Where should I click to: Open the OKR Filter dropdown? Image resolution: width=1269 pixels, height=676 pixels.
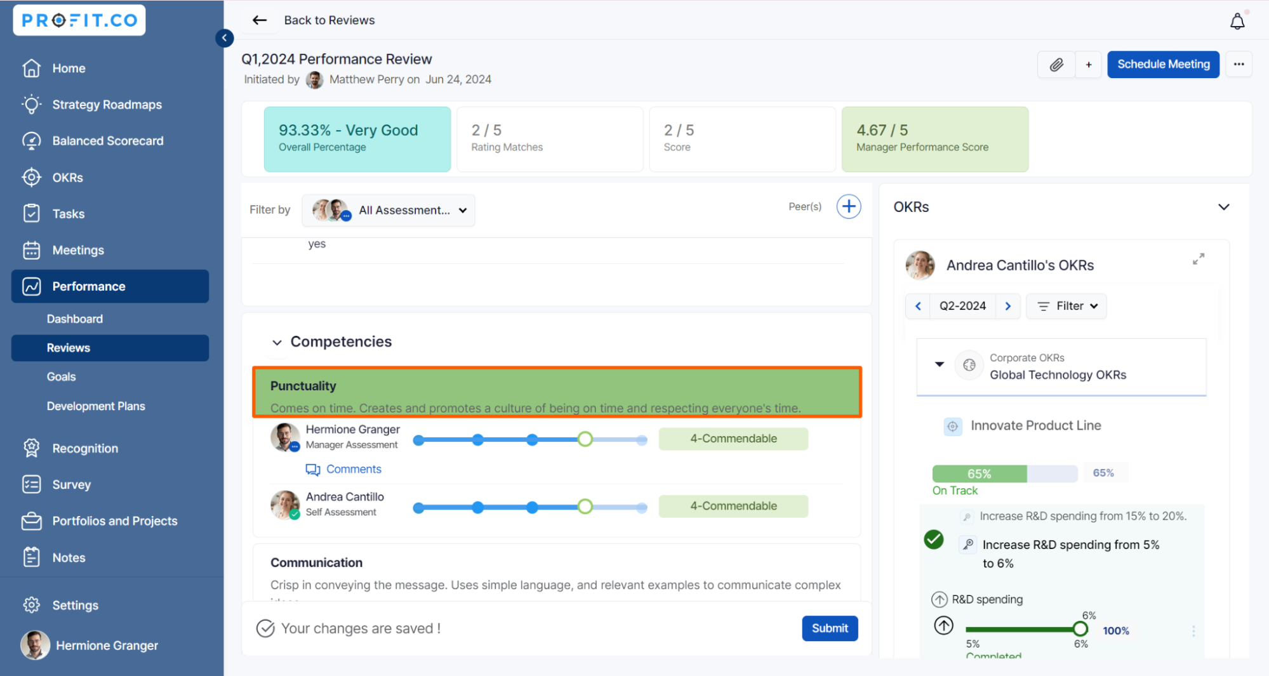(1066, 306)
